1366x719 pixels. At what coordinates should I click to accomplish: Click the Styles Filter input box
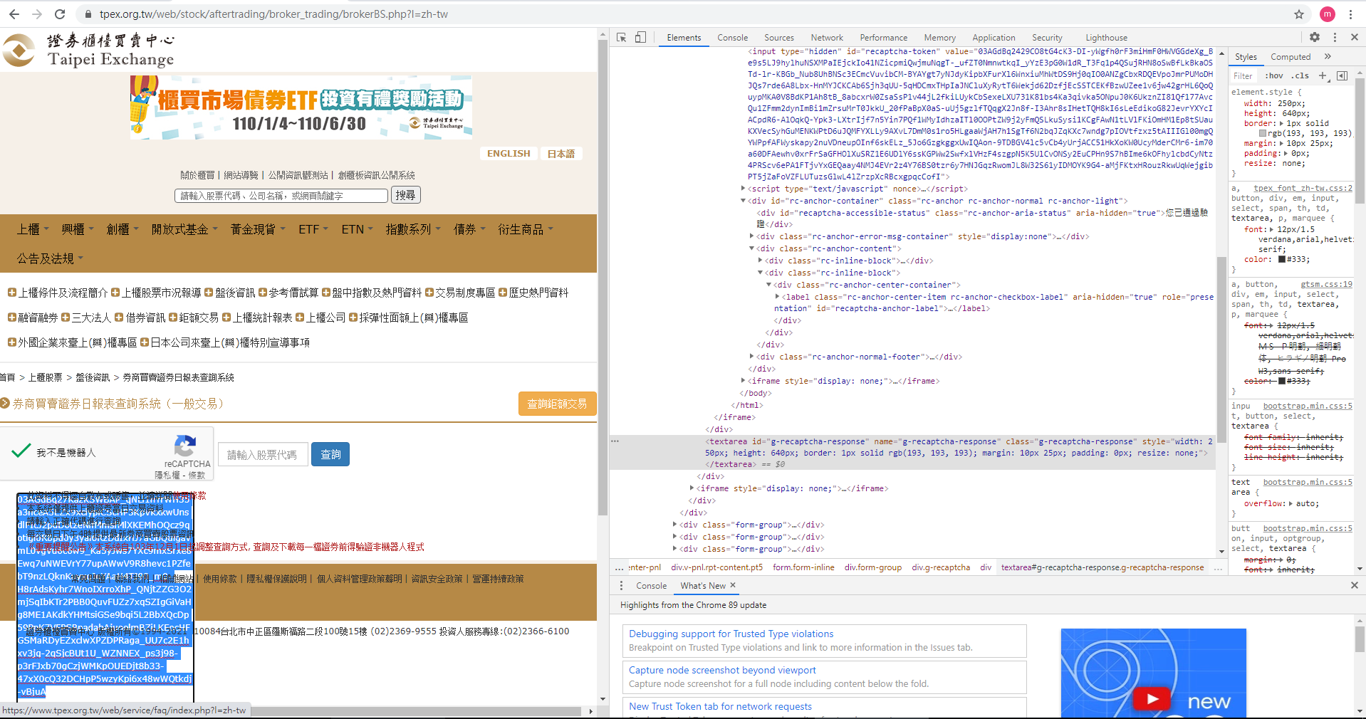click(x=1245, y=76)
